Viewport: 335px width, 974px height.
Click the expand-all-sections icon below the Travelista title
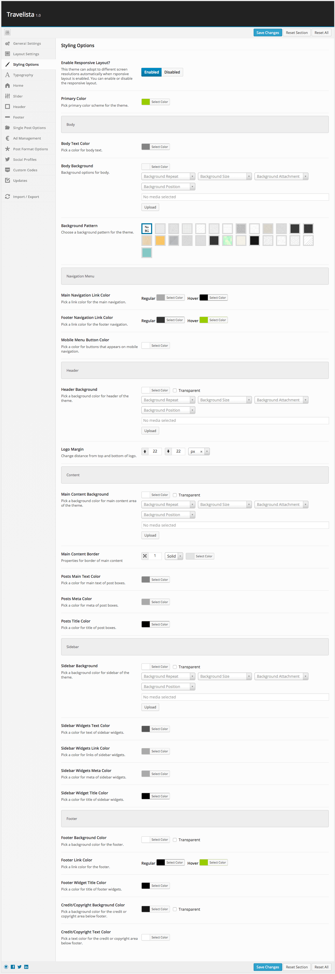pos(7,33)
